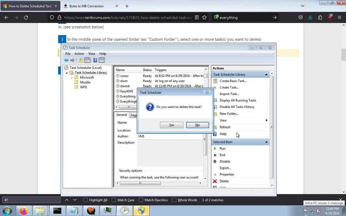The height and width of the screenshot is (216, 346).
Task: Click the blue Help icon in Task Scheduler toolbar
Action: coord(95,60)
